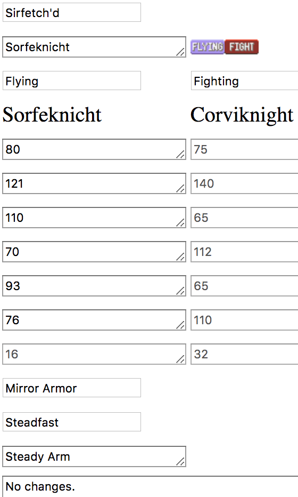The height and width of the screenshot is (497, 298).
Task: Click the FIGHT type badge icon
Action: (x=242, y=47)
